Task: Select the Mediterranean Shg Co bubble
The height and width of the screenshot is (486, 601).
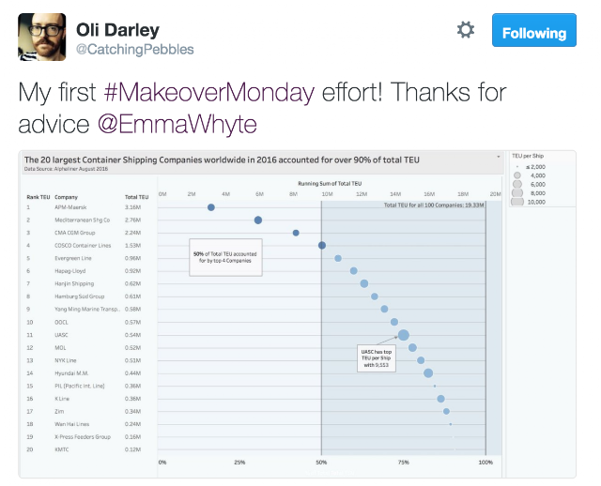Action: click(x=258, y=220)
